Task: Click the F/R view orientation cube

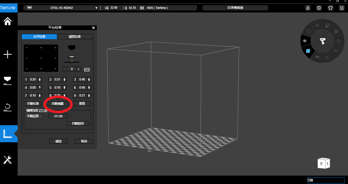Action: tap(324, 163)
